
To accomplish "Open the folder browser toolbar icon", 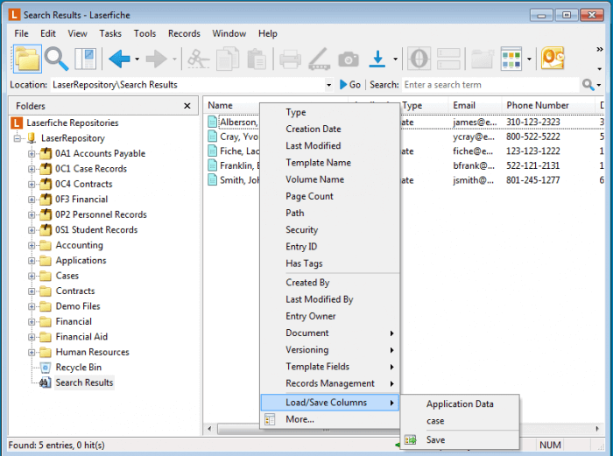I will tap(27, 59).
